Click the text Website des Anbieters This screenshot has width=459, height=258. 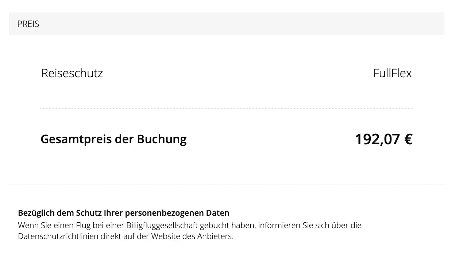coord(192,236)
